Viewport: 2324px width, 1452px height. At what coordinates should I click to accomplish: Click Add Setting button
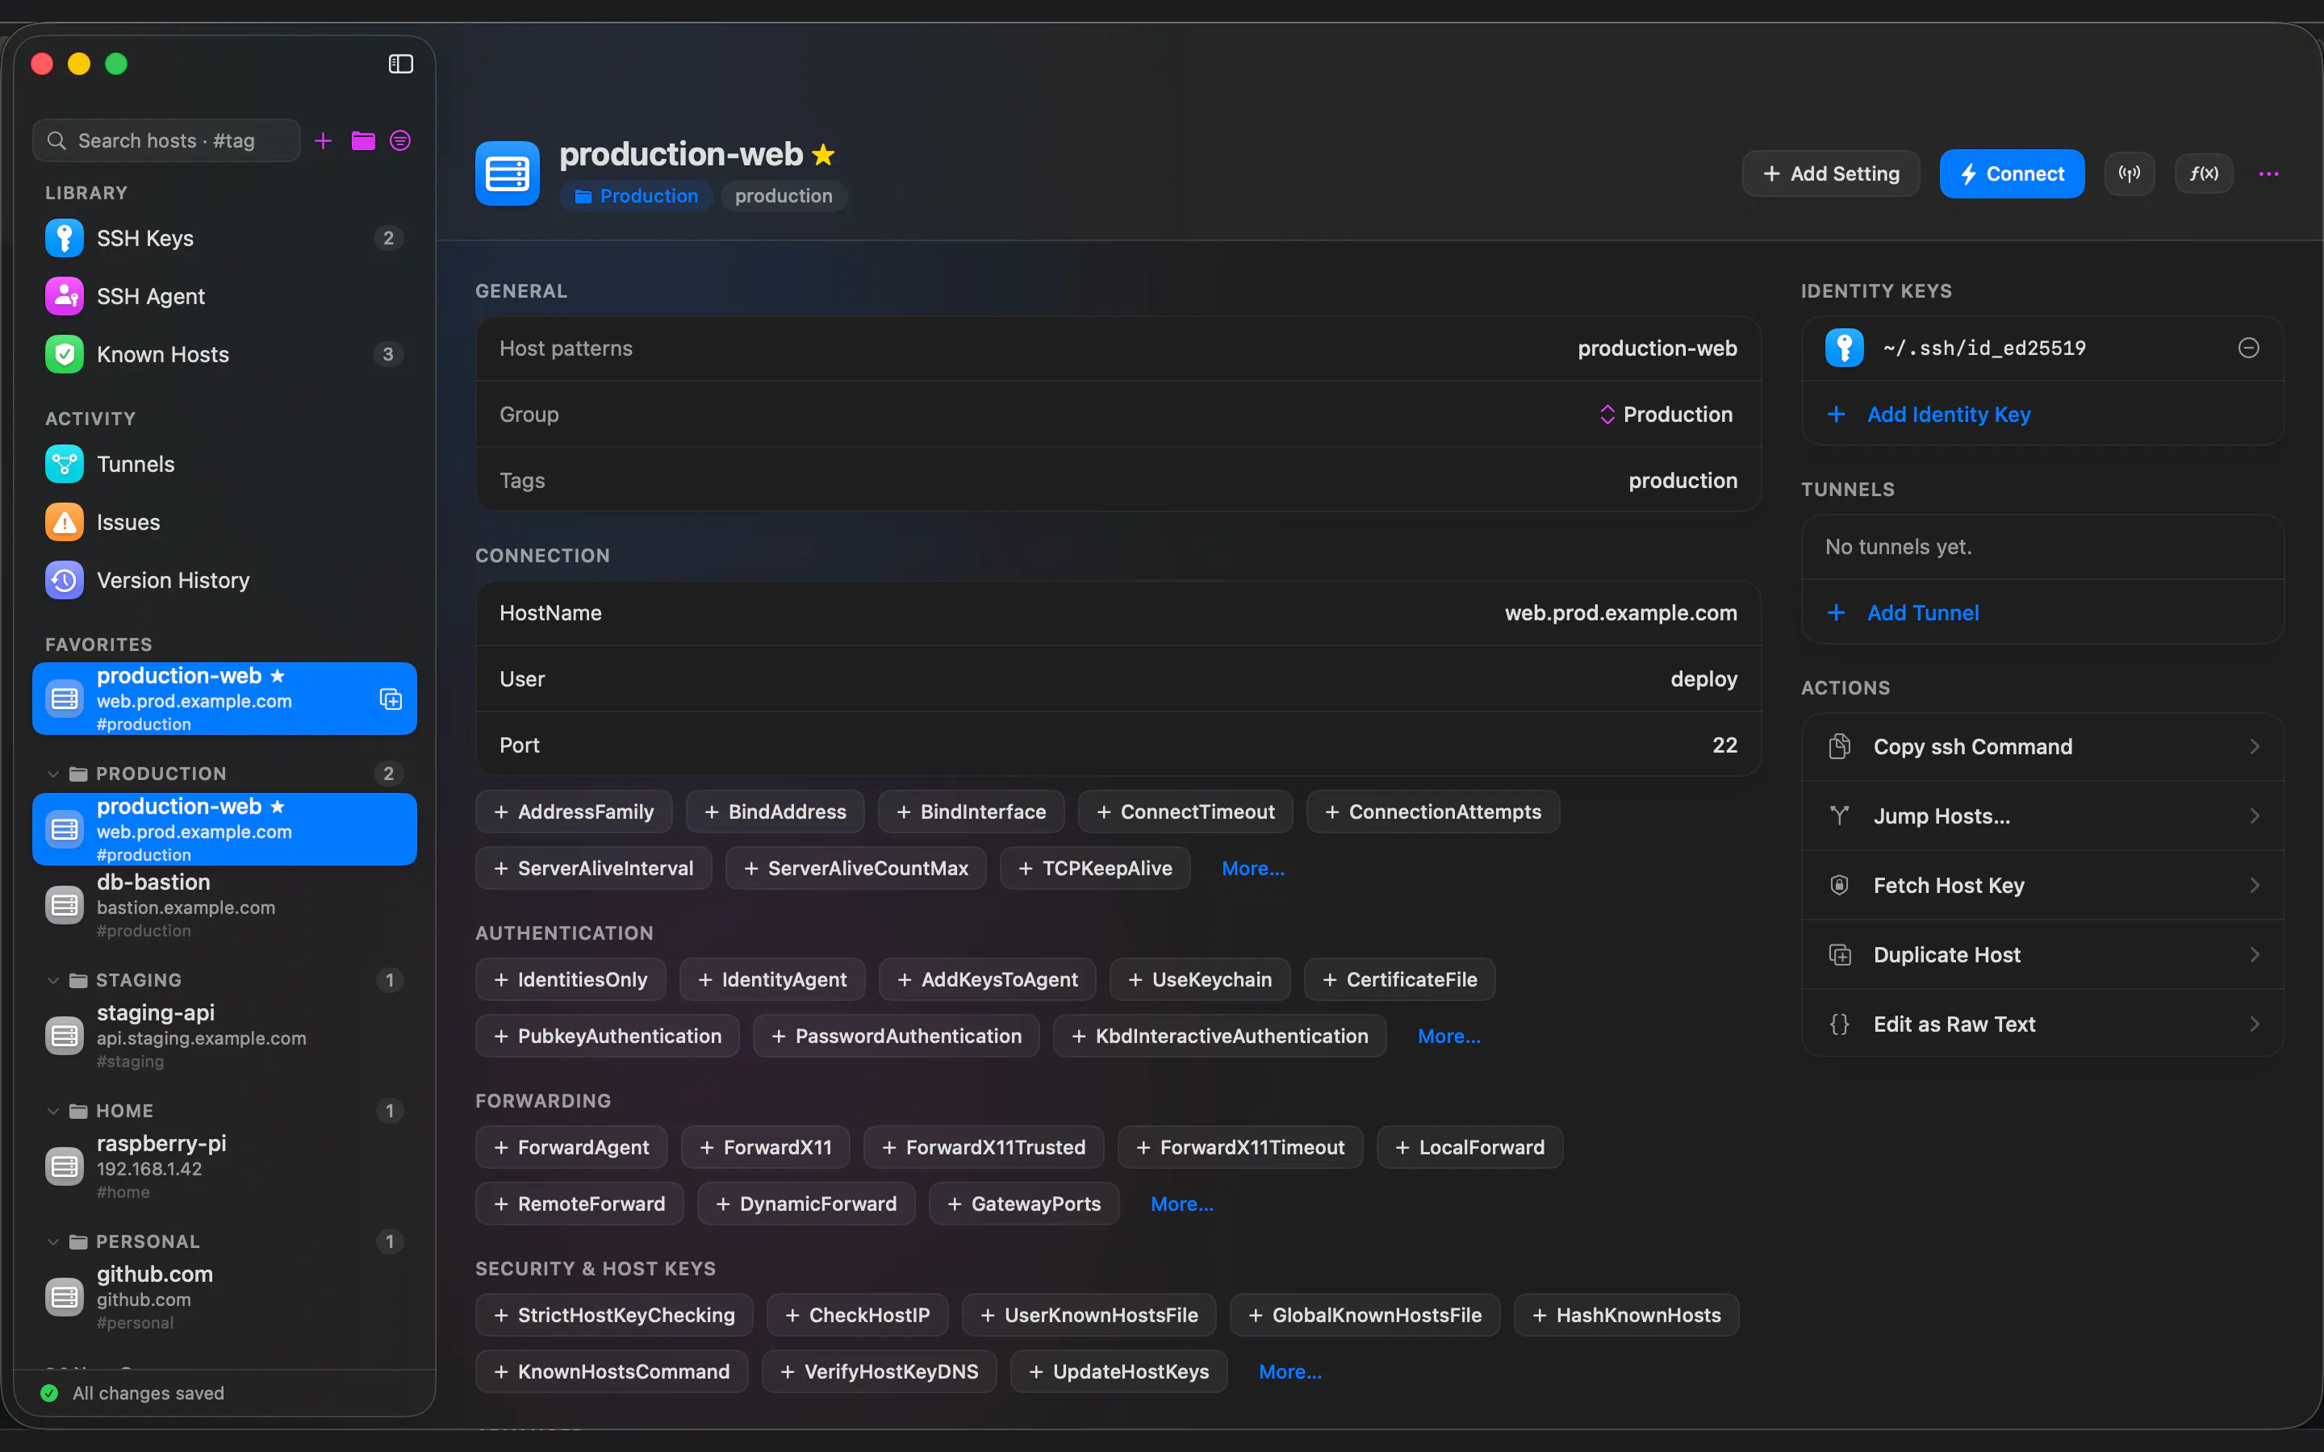coord(1830,173)
